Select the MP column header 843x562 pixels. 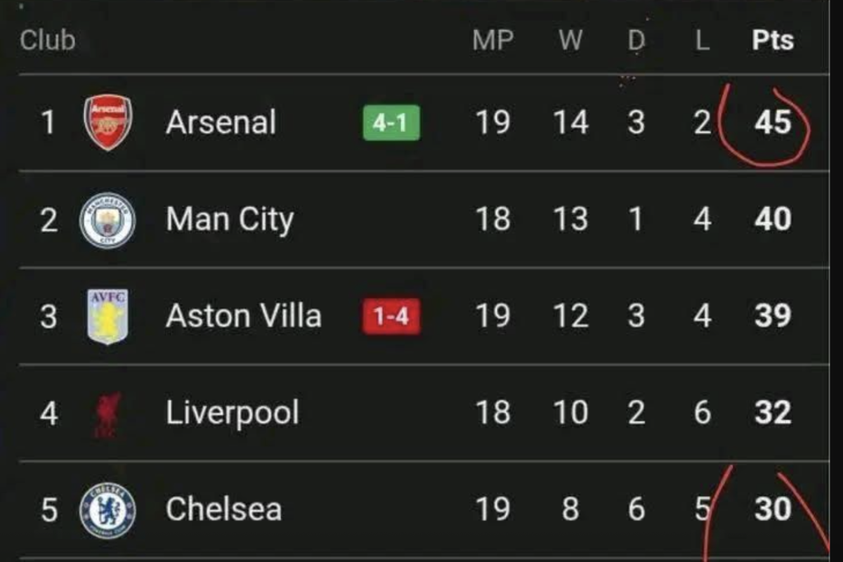point(494,40)
